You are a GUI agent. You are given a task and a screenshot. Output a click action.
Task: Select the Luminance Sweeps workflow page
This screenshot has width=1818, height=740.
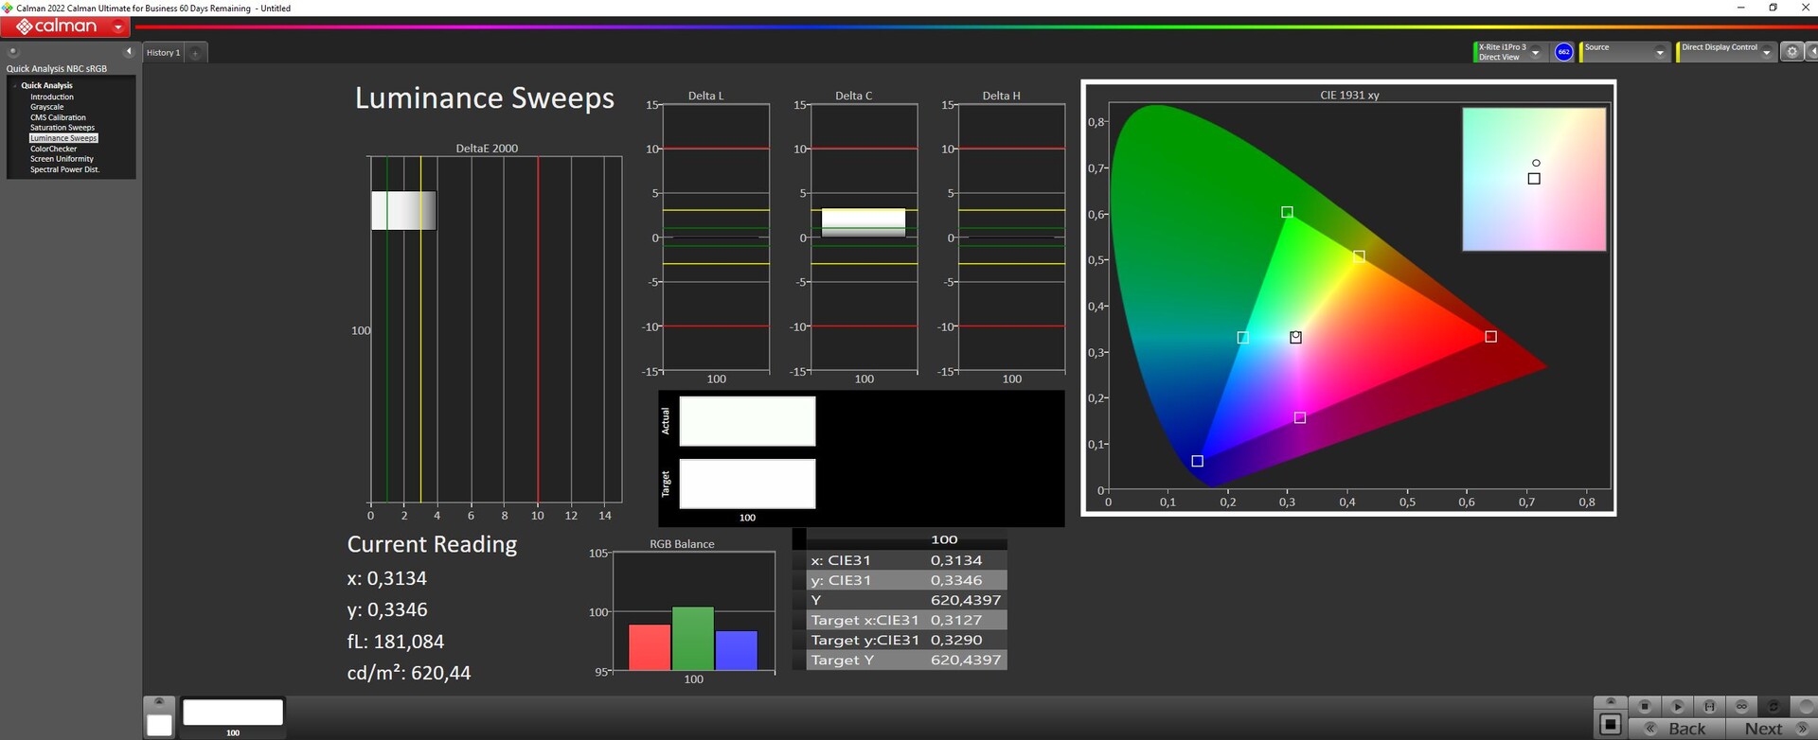coord(63,138)
